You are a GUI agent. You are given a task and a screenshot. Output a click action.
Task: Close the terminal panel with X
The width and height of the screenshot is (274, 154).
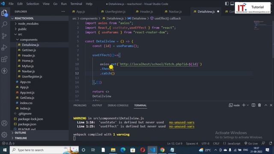tap(271, 105)
